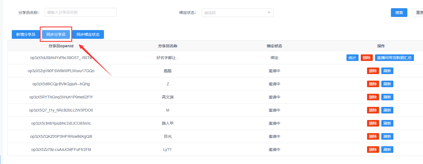
Task: Click the blue 搜索 button
Action: (x=399, y=13)
